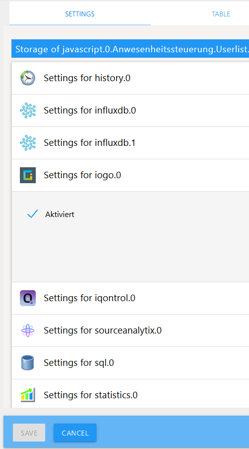Click the sourceanalytix.0 atom icon
Viewport: 249px width, 449px height.
pos(28,331)
